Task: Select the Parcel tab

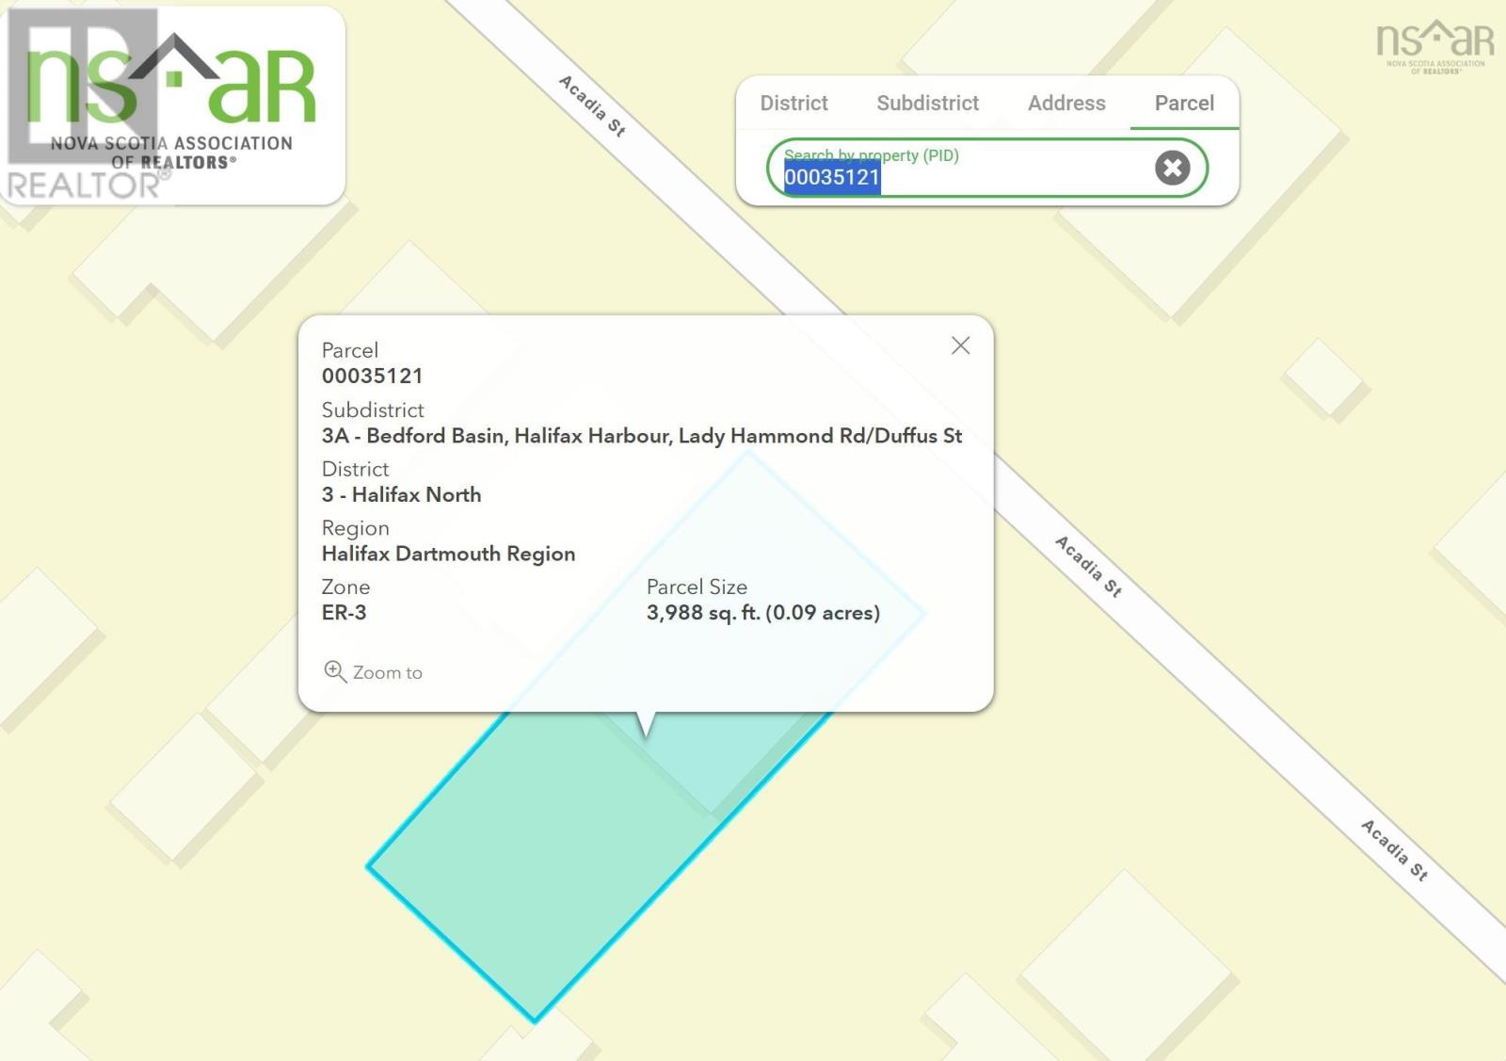Action: 1183,104
